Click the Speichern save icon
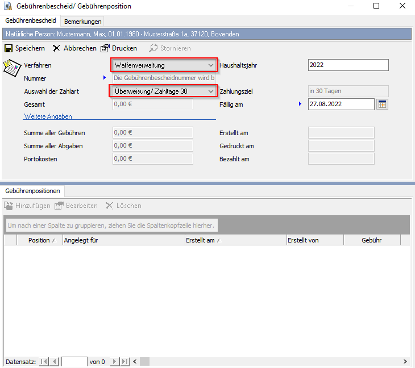The height and width of the screenshot is (368, 415). click(9, 48)
